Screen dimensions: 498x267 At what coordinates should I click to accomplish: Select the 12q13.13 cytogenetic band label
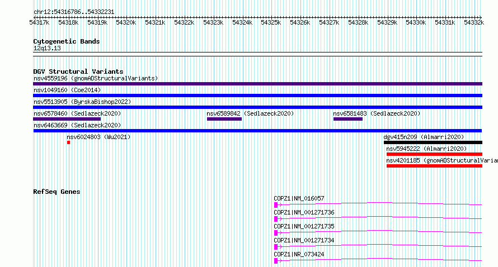click(x=47, y=48)
